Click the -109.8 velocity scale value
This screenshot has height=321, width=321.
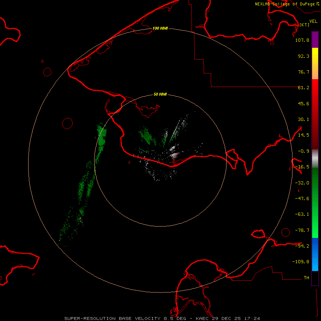pos(301,262)
